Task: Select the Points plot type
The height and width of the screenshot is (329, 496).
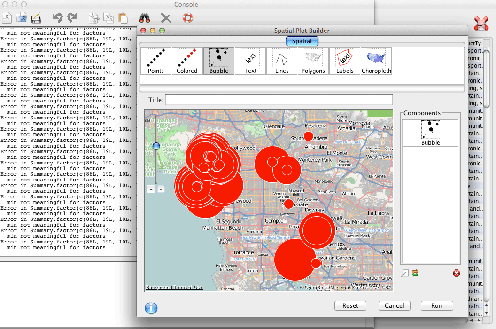Action: pyautogui.click(x=156, y=61)
